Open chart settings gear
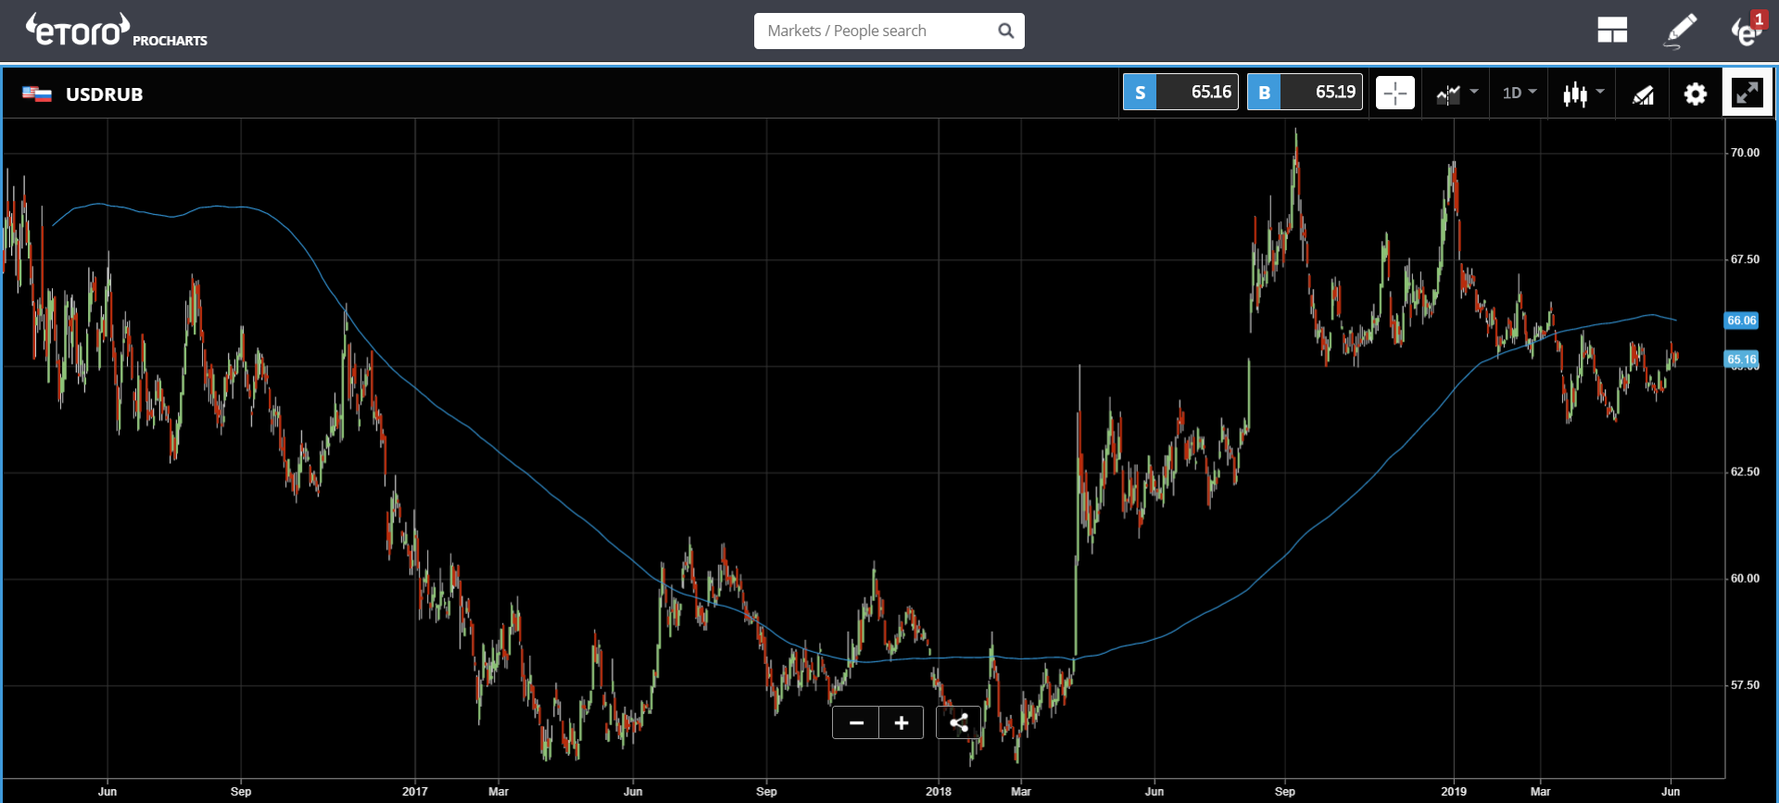The height and width of the screenshot is (803, 1779). pyautogui.click(x=1695, y=94)
